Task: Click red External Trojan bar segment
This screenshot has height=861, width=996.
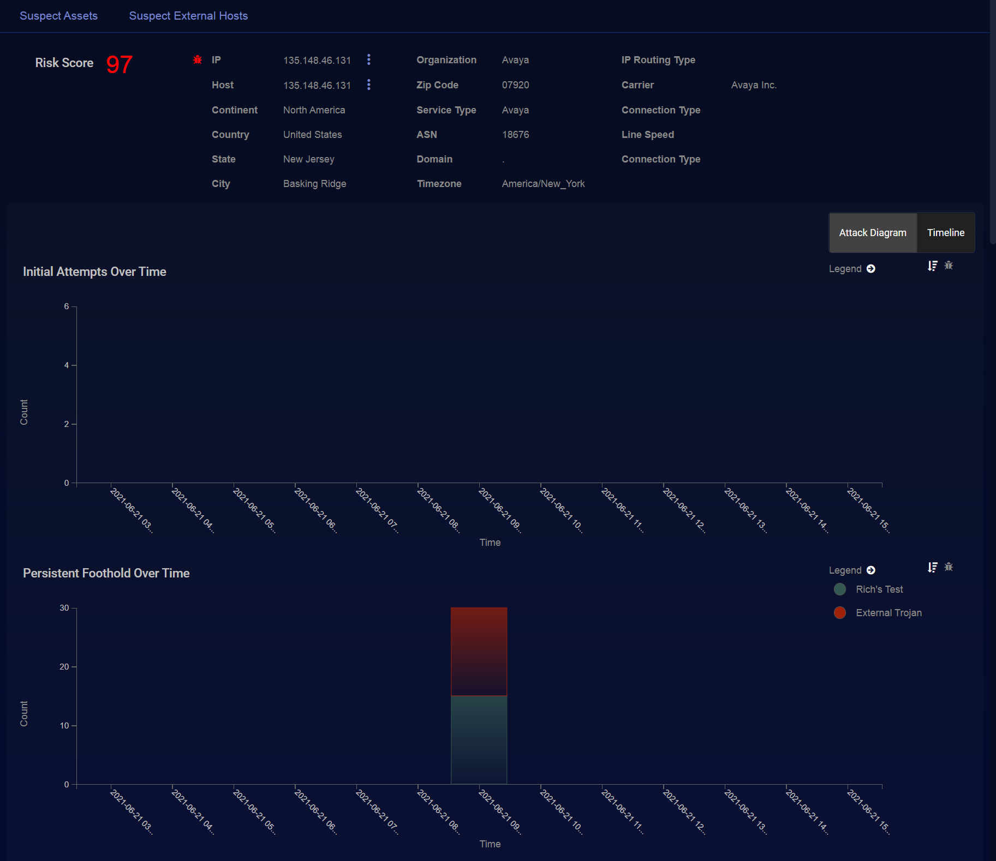Action: (x=479, y=651)
